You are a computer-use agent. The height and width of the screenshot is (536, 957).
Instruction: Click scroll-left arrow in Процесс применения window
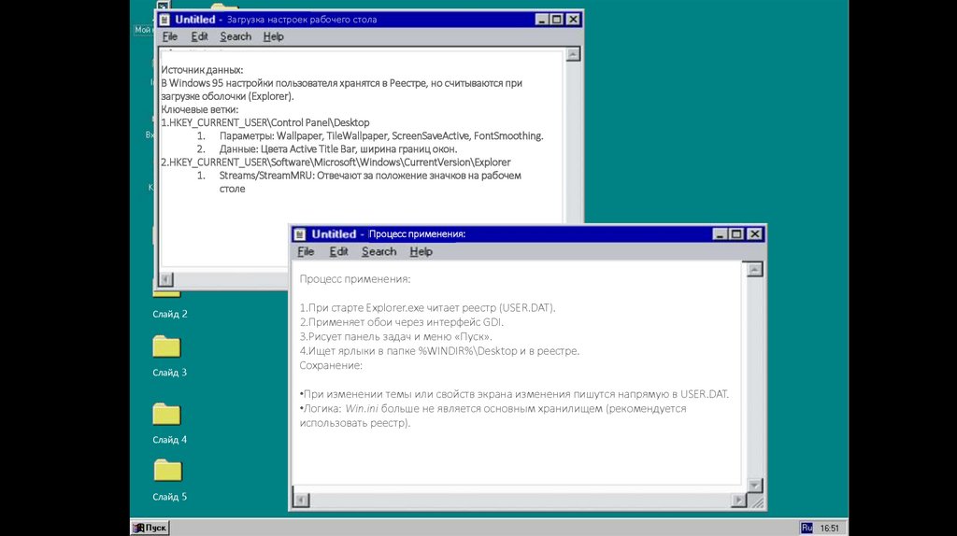click(x=301, y=500)
